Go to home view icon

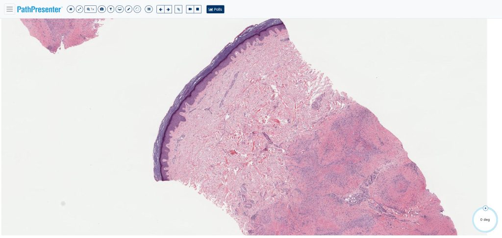pos(71,9)
